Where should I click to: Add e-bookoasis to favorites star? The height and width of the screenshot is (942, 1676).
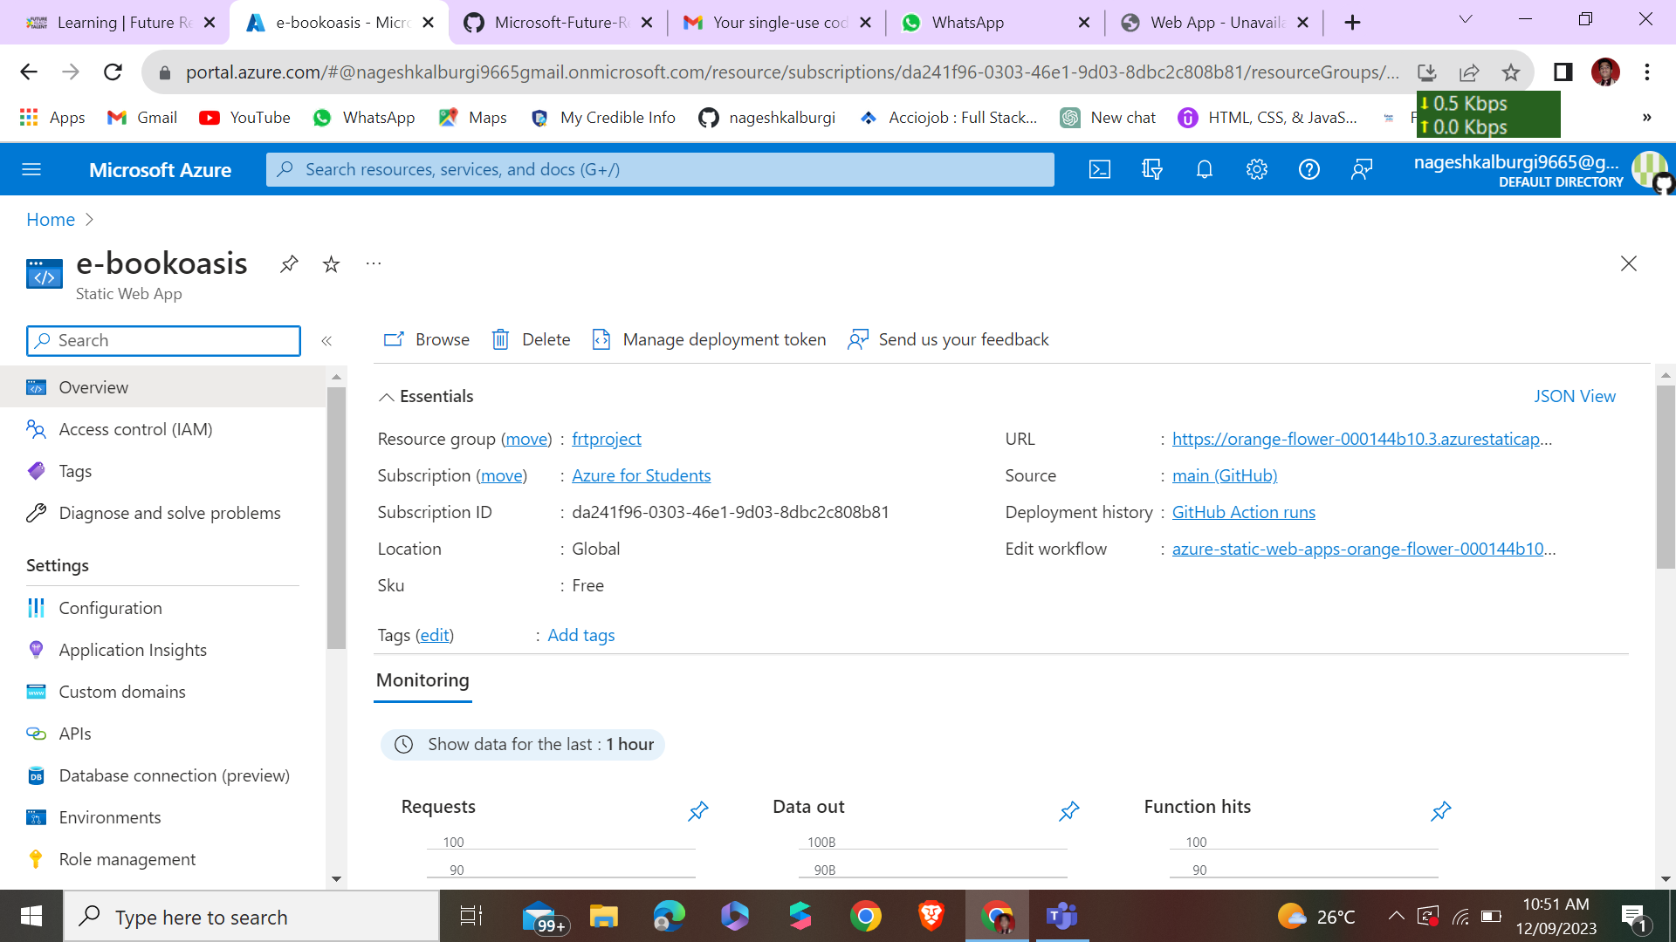click(x=331, y=263)
